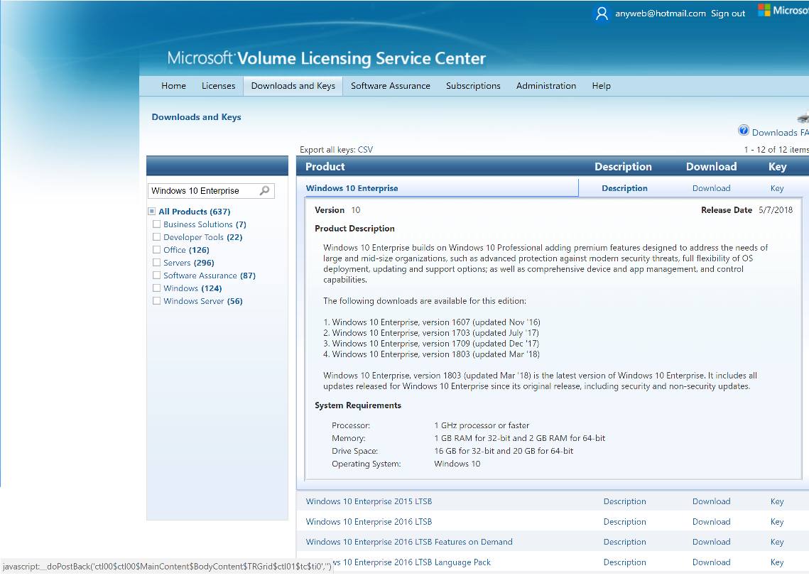
Task: Click the anyweb@hotmail.com account name
Action: (x=660, y=14)
